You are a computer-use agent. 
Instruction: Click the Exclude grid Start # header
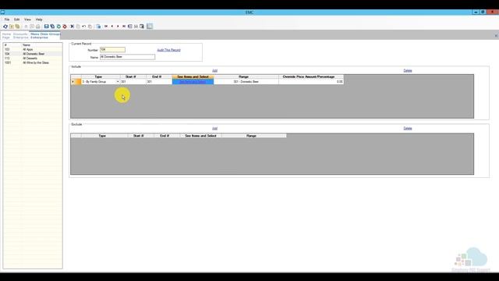coord(140,136)
